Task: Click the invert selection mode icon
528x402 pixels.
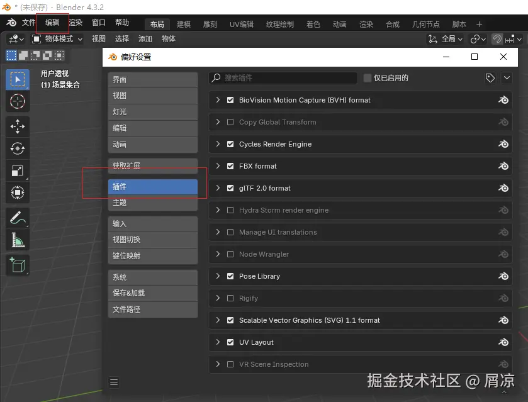Action: click(47, 55)
